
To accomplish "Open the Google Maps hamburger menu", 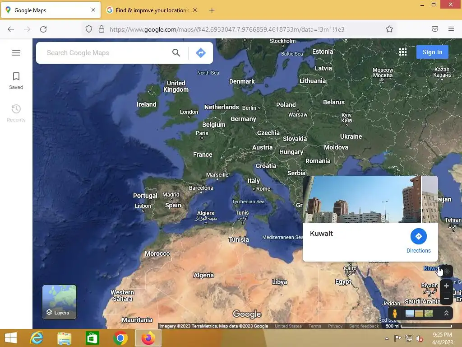I will [x=16, y=53].
